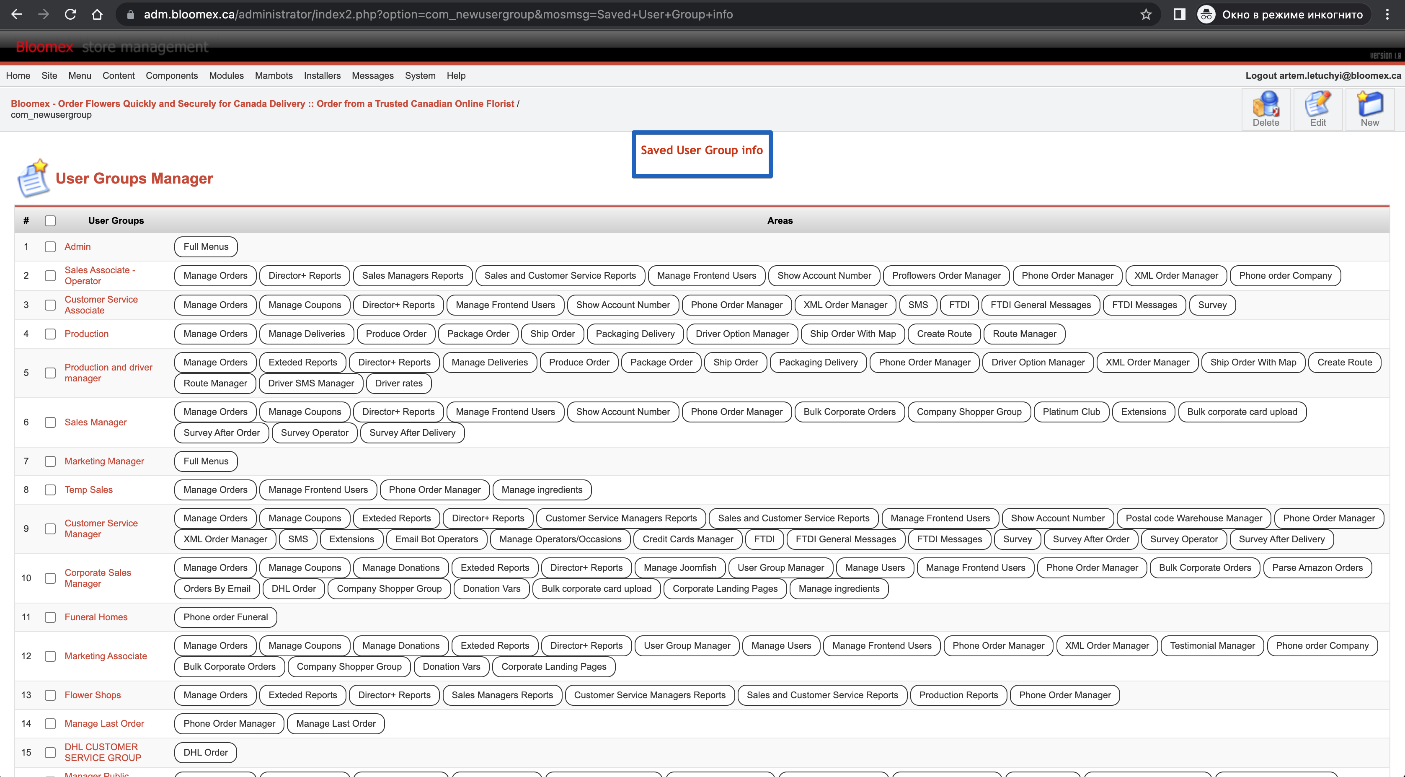Check the Admin group checkbox
The width and height of the screenshot is (1405, 777).
(50, 246)
